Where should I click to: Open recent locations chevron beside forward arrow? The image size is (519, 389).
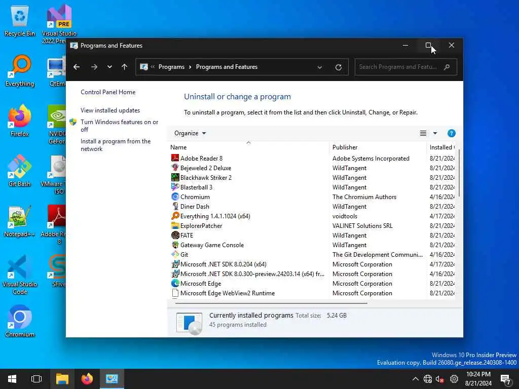tap(109, 67)
